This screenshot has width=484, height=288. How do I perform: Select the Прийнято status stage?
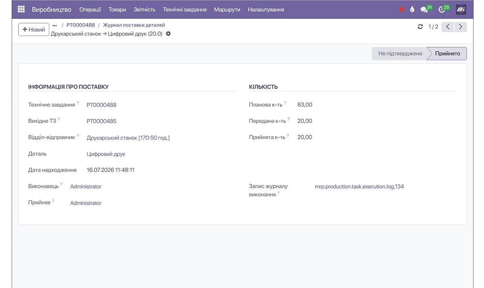click(447, 53)
